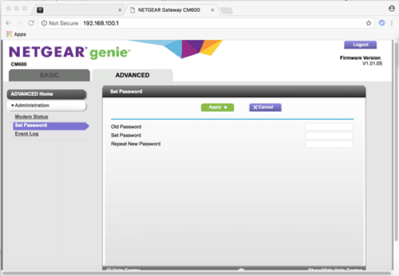The image size is (399, 276).
Task: Click the CM600 model label
Action: tap(19, 64)
